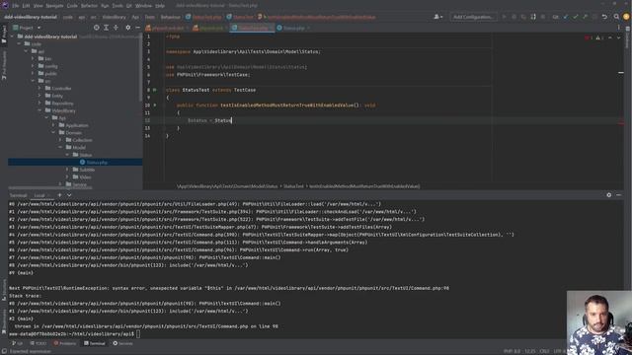Click the project tree horizontal scrollbar

(50, 187)
